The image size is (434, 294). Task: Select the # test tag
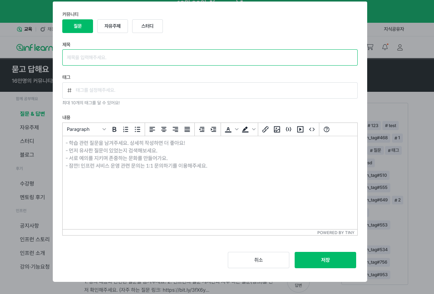391,126
